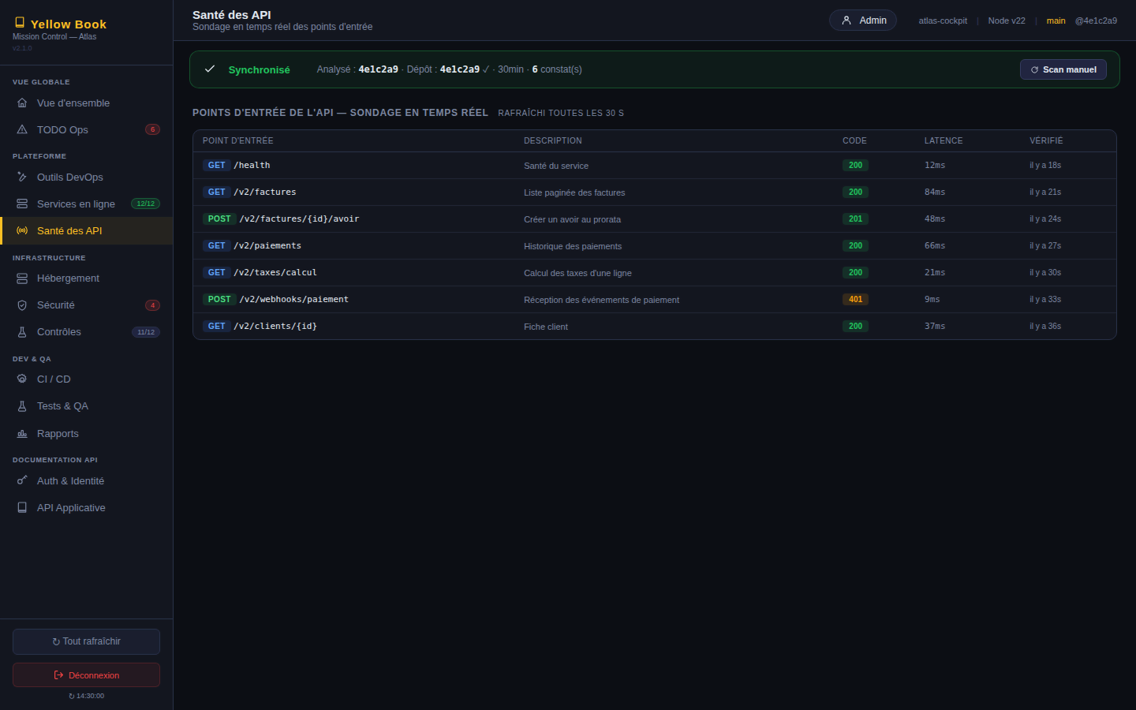Click the synchronised checkmark icon in the banner

coord(210,69)
